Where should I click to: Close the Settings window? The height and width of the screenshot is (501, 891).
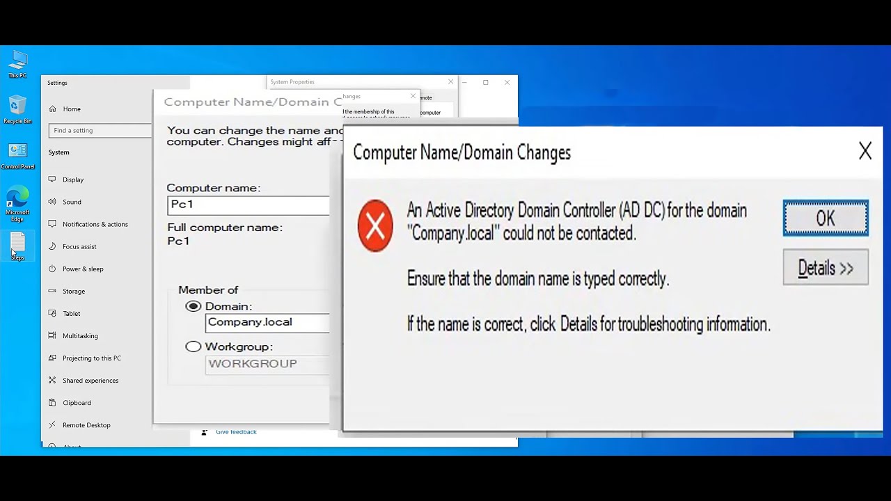click(507, 82)
